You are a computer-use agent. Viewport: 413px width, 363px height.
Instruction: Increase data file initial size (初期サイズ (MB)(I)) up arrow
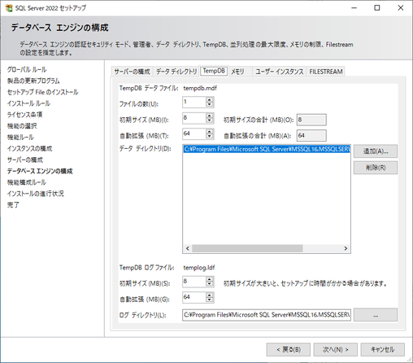click(209, 116)
